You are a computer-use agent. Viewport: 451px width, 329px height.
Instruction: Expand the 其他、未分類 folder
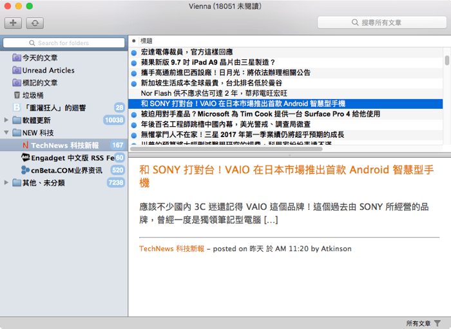tap(6, 183)
